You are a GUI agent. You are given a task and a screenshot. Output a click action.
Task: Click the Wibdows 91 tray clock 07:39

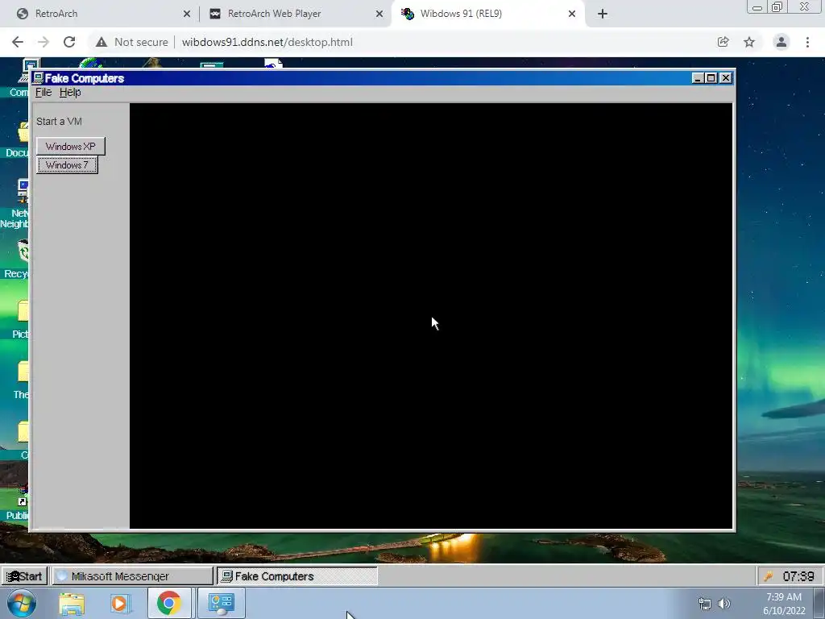click(x=798, y=576)
